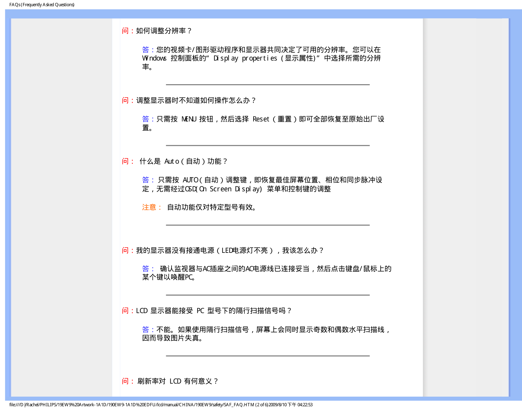Screen dimensions: 522x410
Task: Click the answer line '只需按 AUTO (自动) 调整键'
Action: coord(270,180)
